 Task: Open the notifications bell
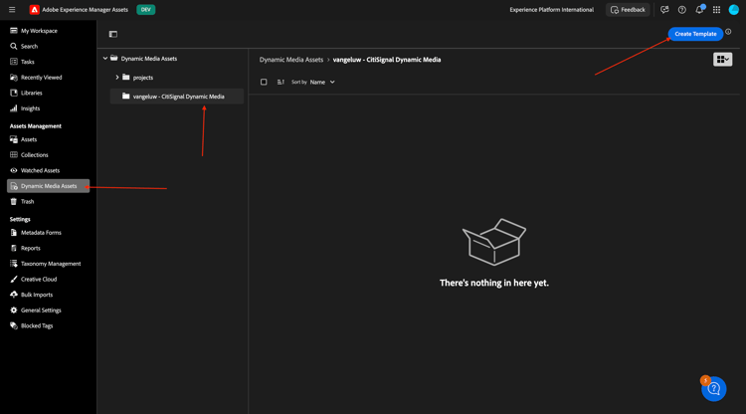[x=699, y=10]
